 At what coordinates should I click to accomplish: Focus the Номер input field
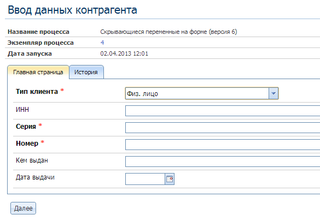223,145
